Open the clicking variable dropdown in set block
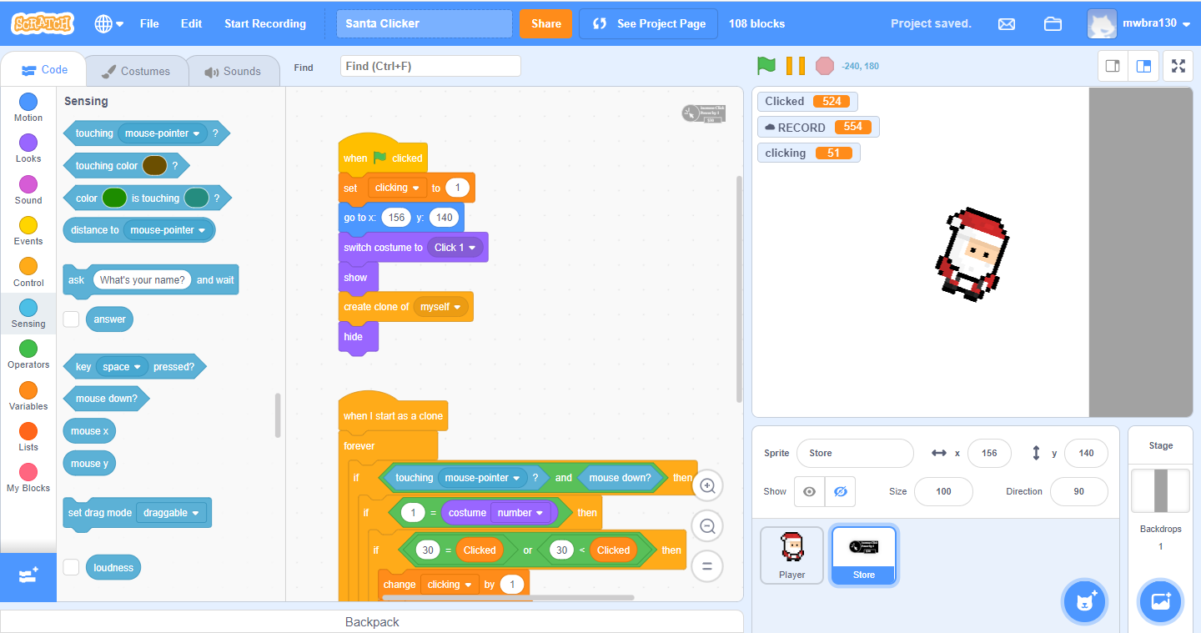This screenshot has width=1201, height=633. click(397, 188)
